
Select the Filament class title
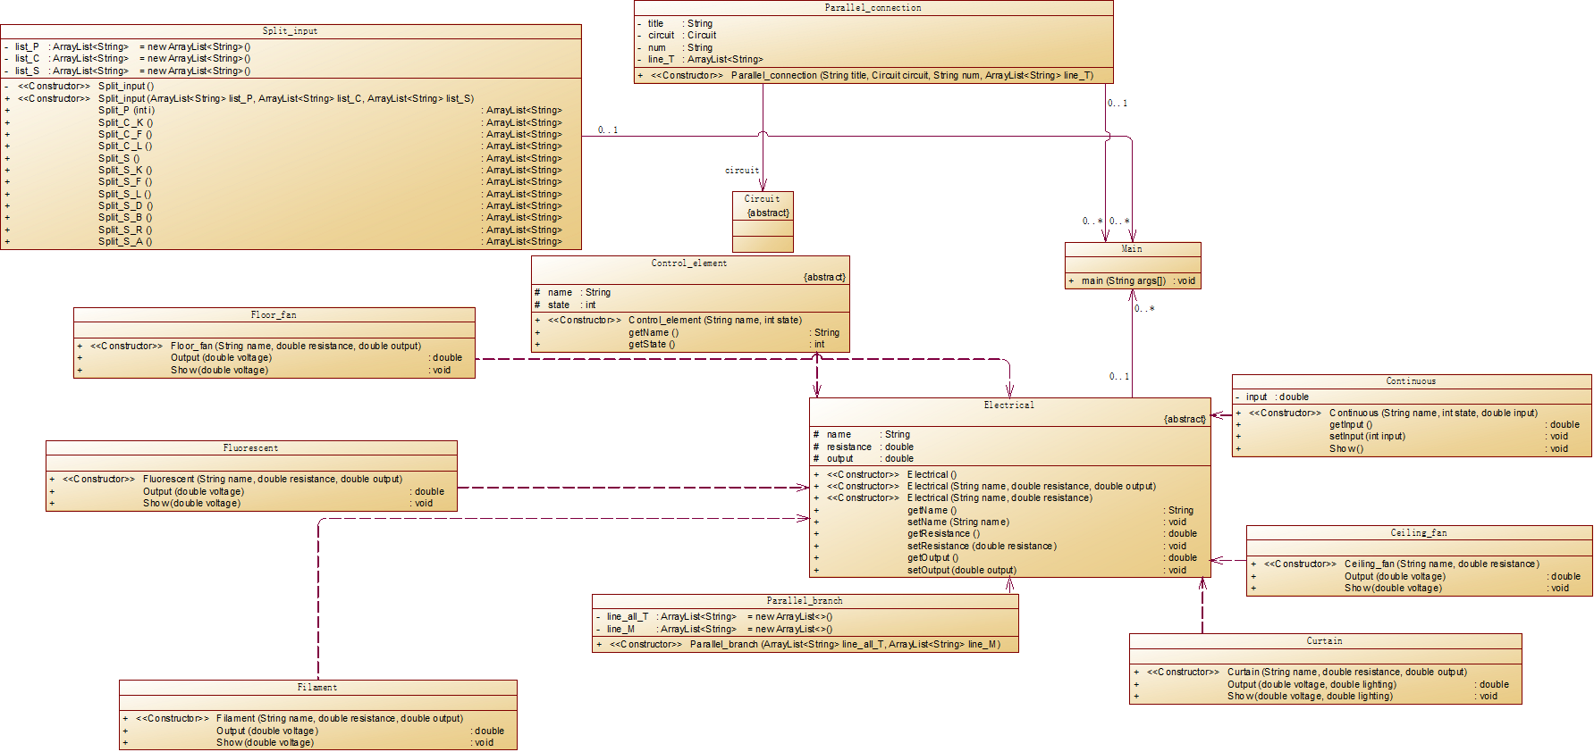click(x=317, y=688)
